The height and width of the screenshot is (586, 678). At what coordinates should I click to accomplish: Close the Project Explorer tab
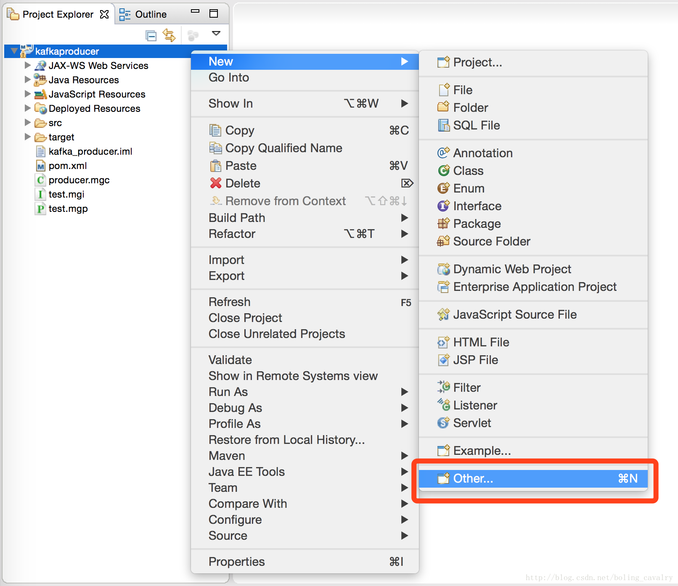pos(104,14)
